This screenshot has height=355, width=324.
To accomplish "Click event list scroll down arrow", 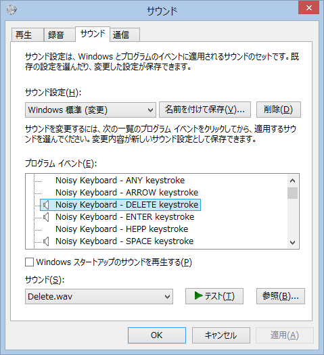I will pos(292,243).
